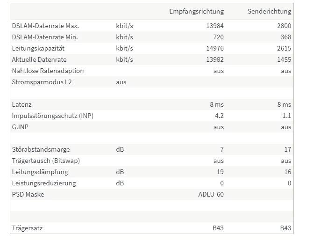This screenshot has width=327, height=242.
Task: Click the Aktuelle Datenrate row label
Action: [39, 59]
